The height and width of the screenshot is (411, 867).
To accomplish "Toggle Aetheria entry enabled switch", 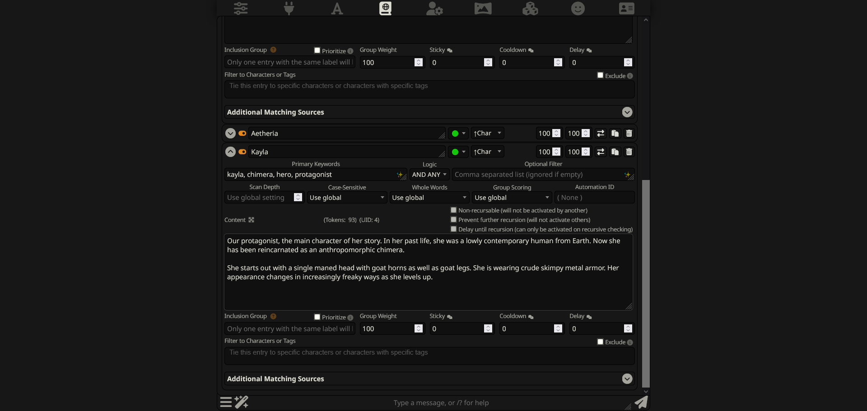I will tap(242, 133).
